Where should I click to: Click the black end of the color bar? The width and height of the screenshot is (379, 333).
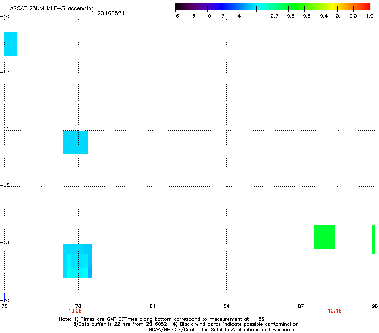coord(179,6)
